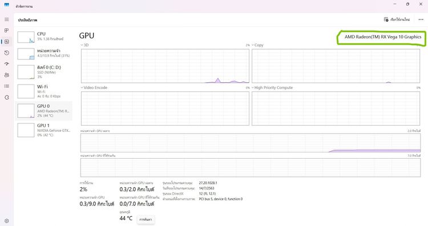The height and width of the screenshot is (226, 428).
Task: Click the AMD Radeon(TM) RX Vega 10 Graphics label
Action: pyautogui.click(x=383, y=37)
